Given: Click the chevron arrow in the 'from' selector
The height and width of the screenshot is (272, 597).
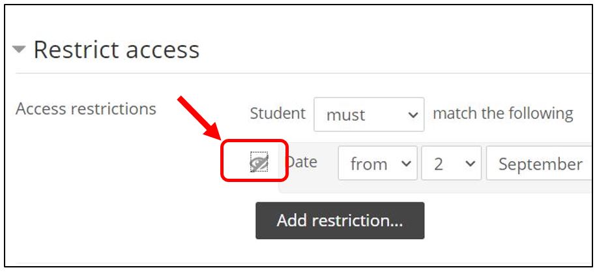Looking at the screenshot, I should point(406,164).
